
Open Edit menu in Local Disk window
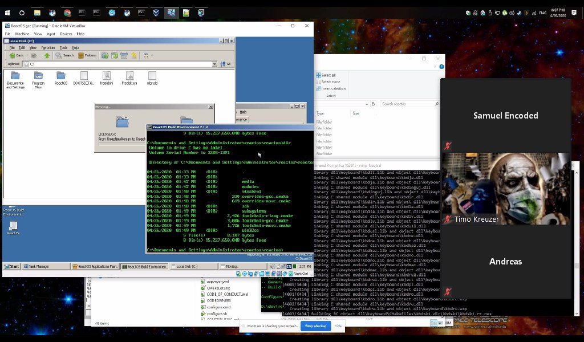[x=22, y=48]
